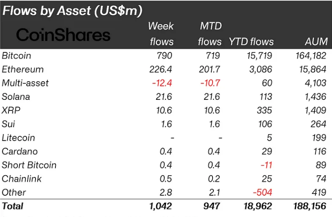332x217 pixels.
Task: Select the Week flows column header
Action: click(160, 34)
